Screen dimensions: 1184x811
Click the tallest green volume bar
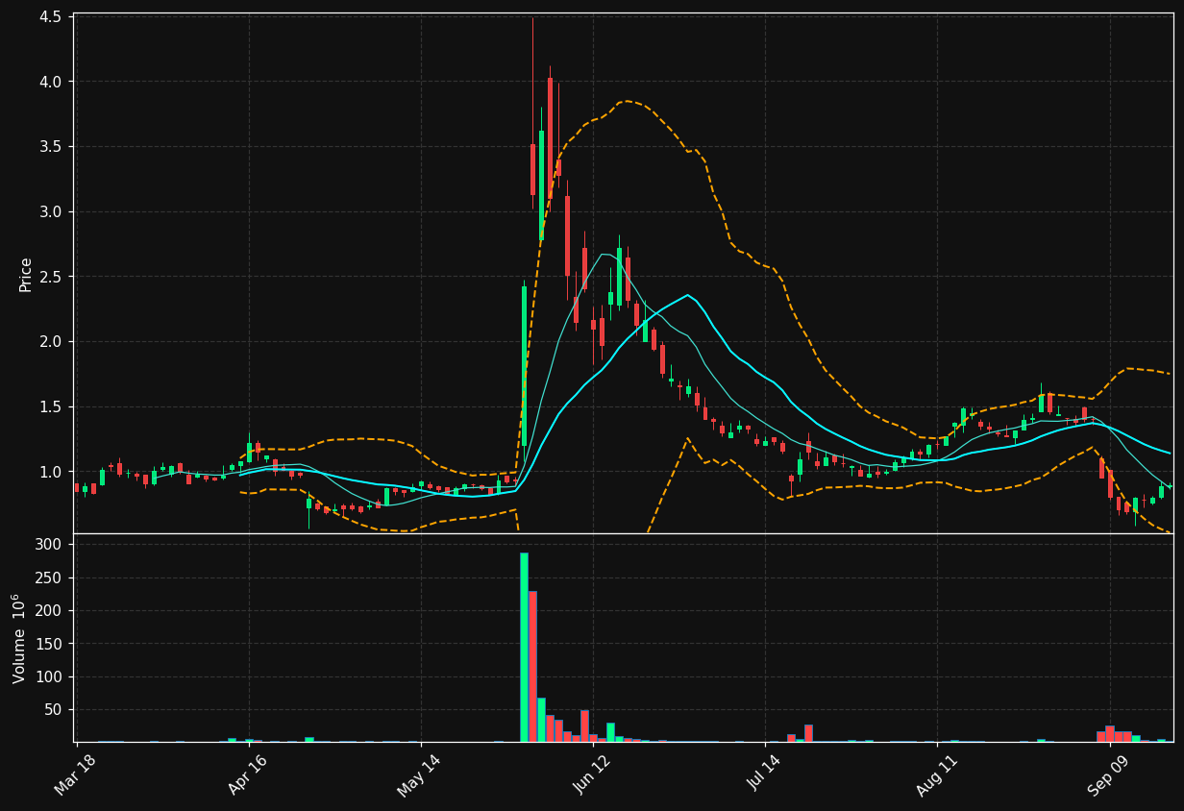click(x=524, y=647)
